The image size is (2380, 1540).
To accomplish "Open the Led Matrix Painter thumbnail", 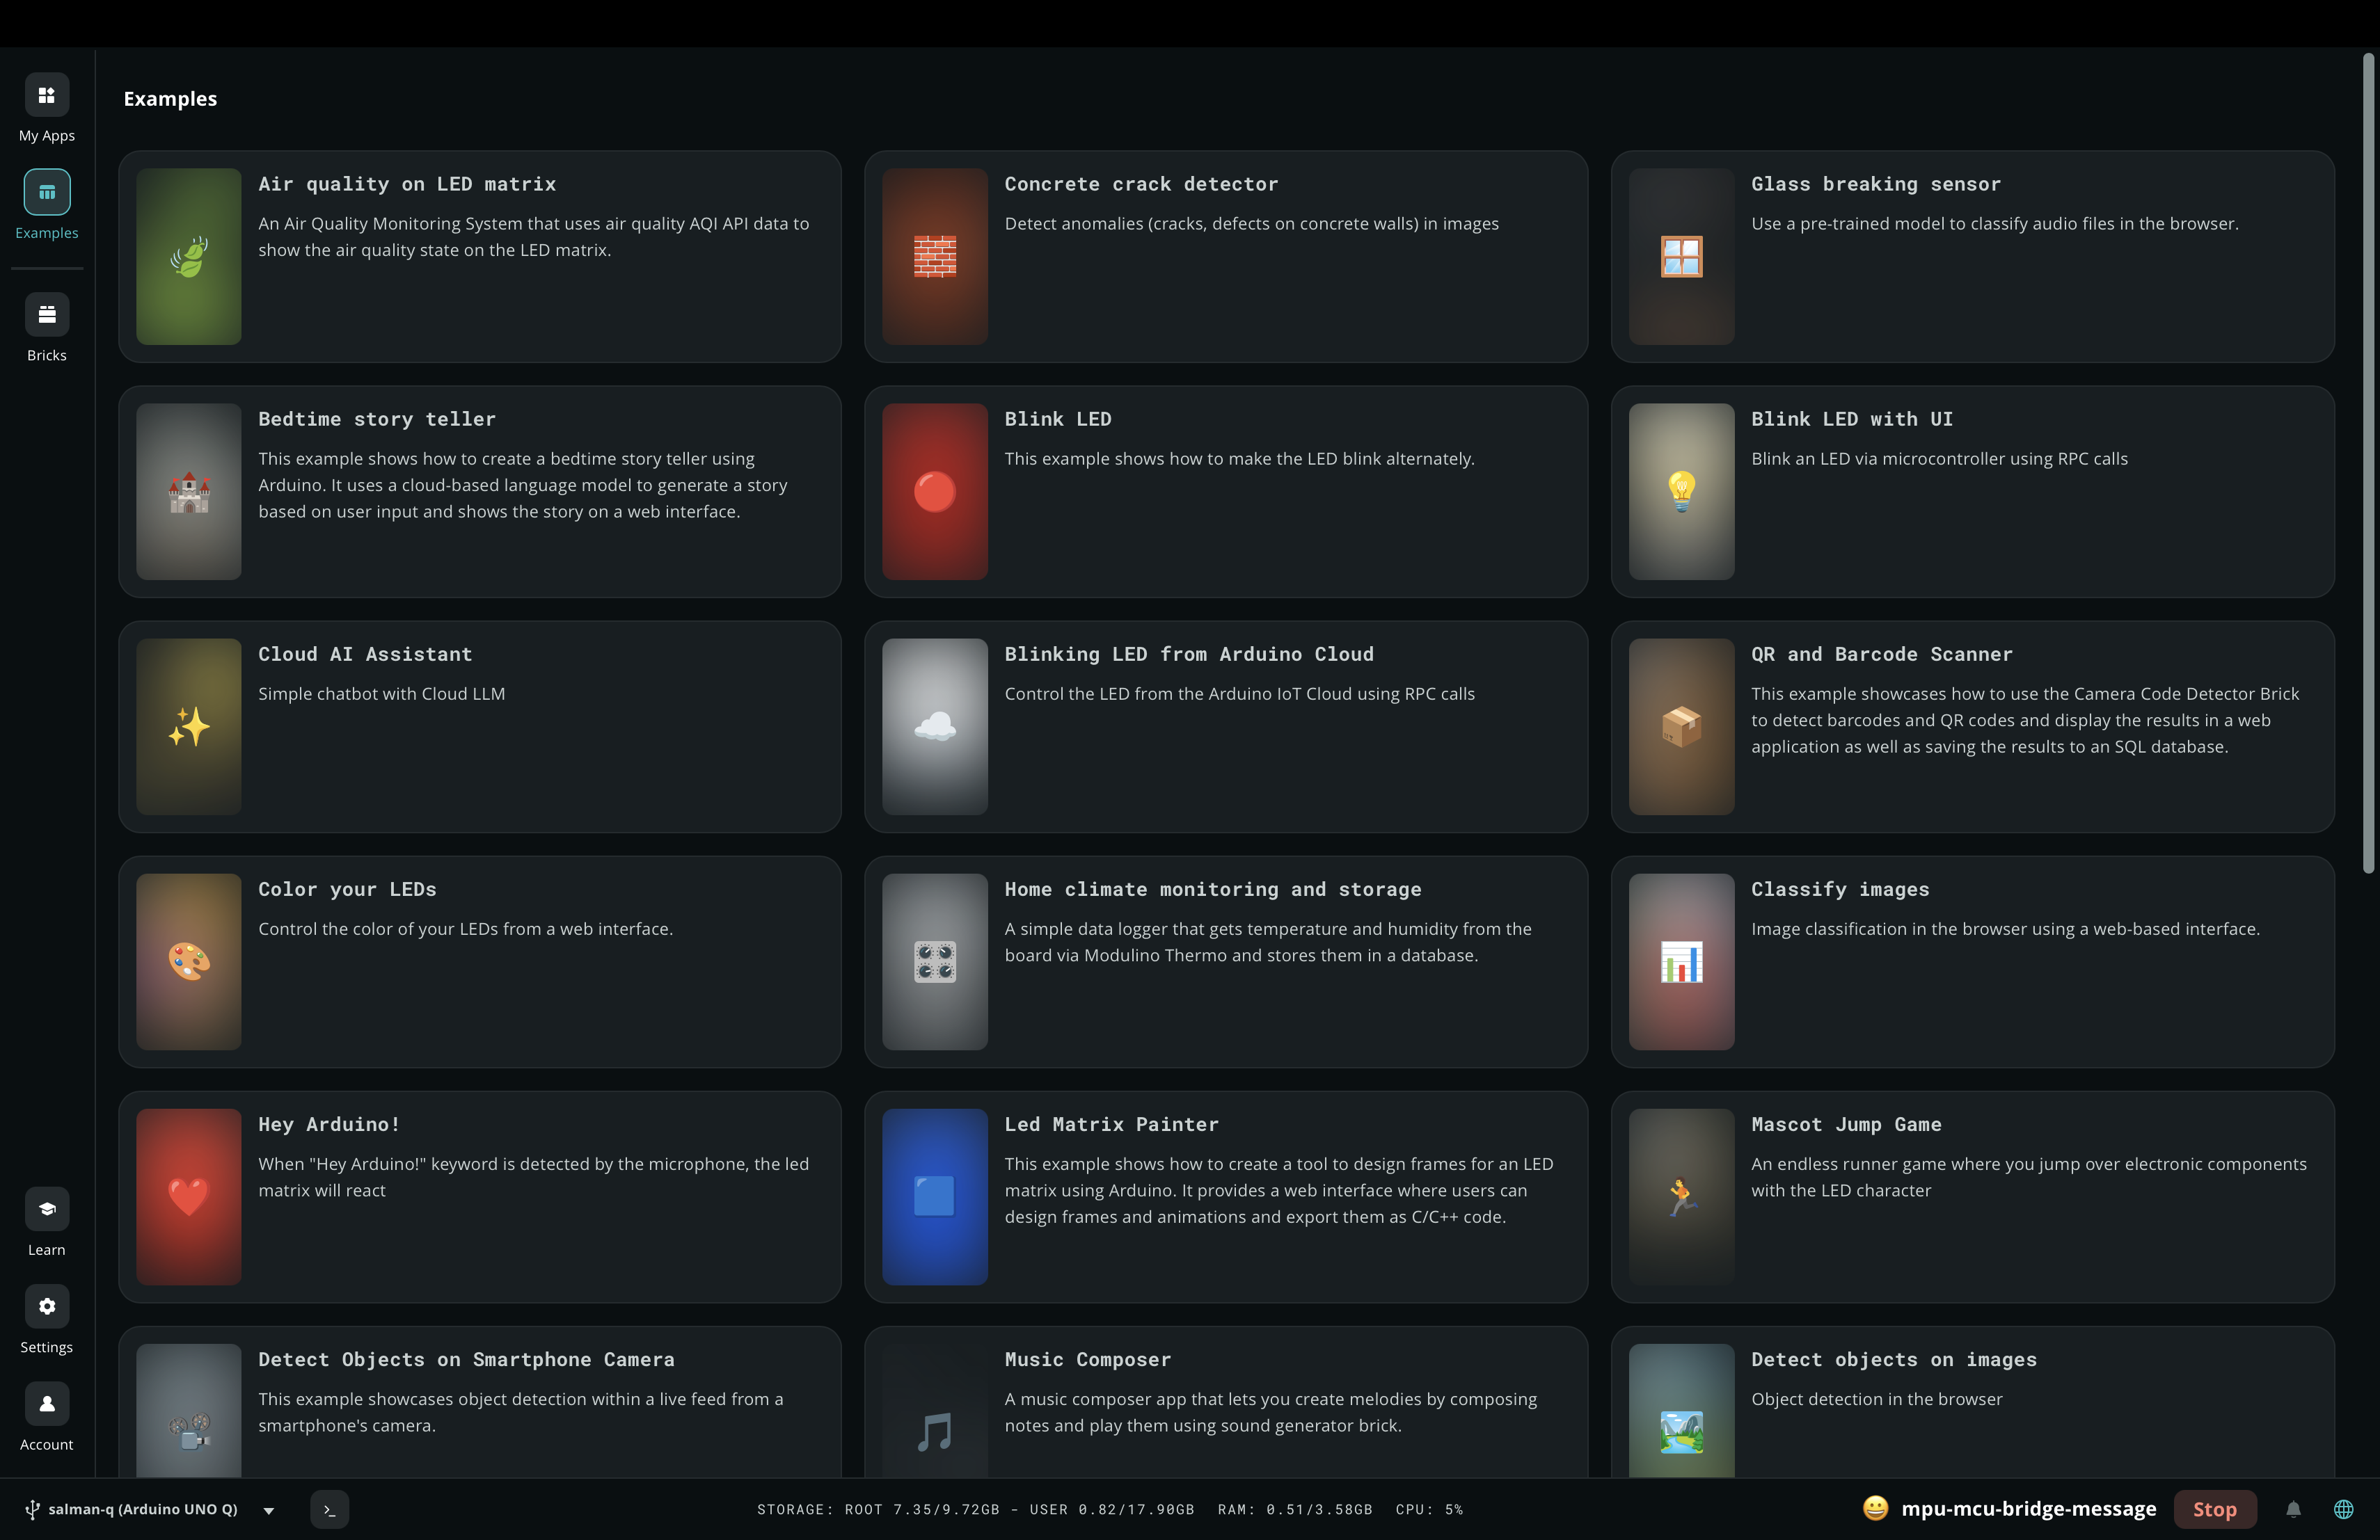I will tap(934, 1196).
